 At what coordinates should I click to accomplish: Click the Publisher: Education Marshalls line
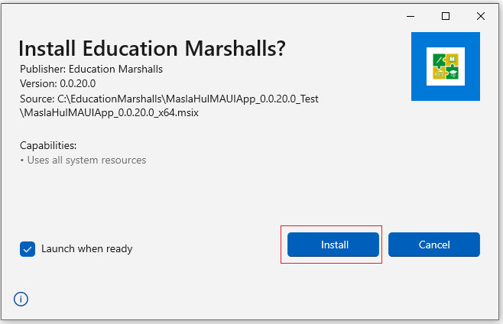91,70
